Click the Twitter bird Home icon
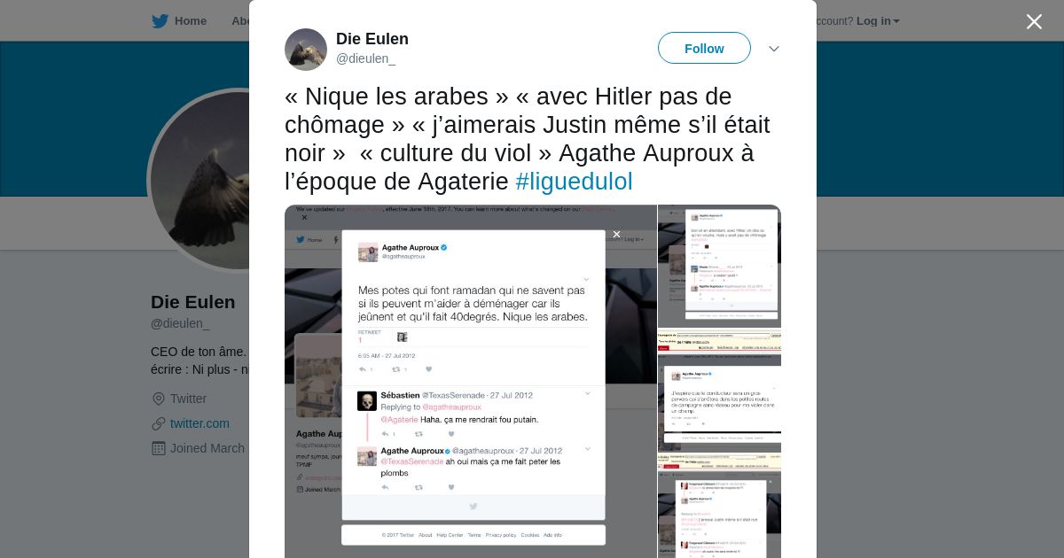 click(160, 21)
